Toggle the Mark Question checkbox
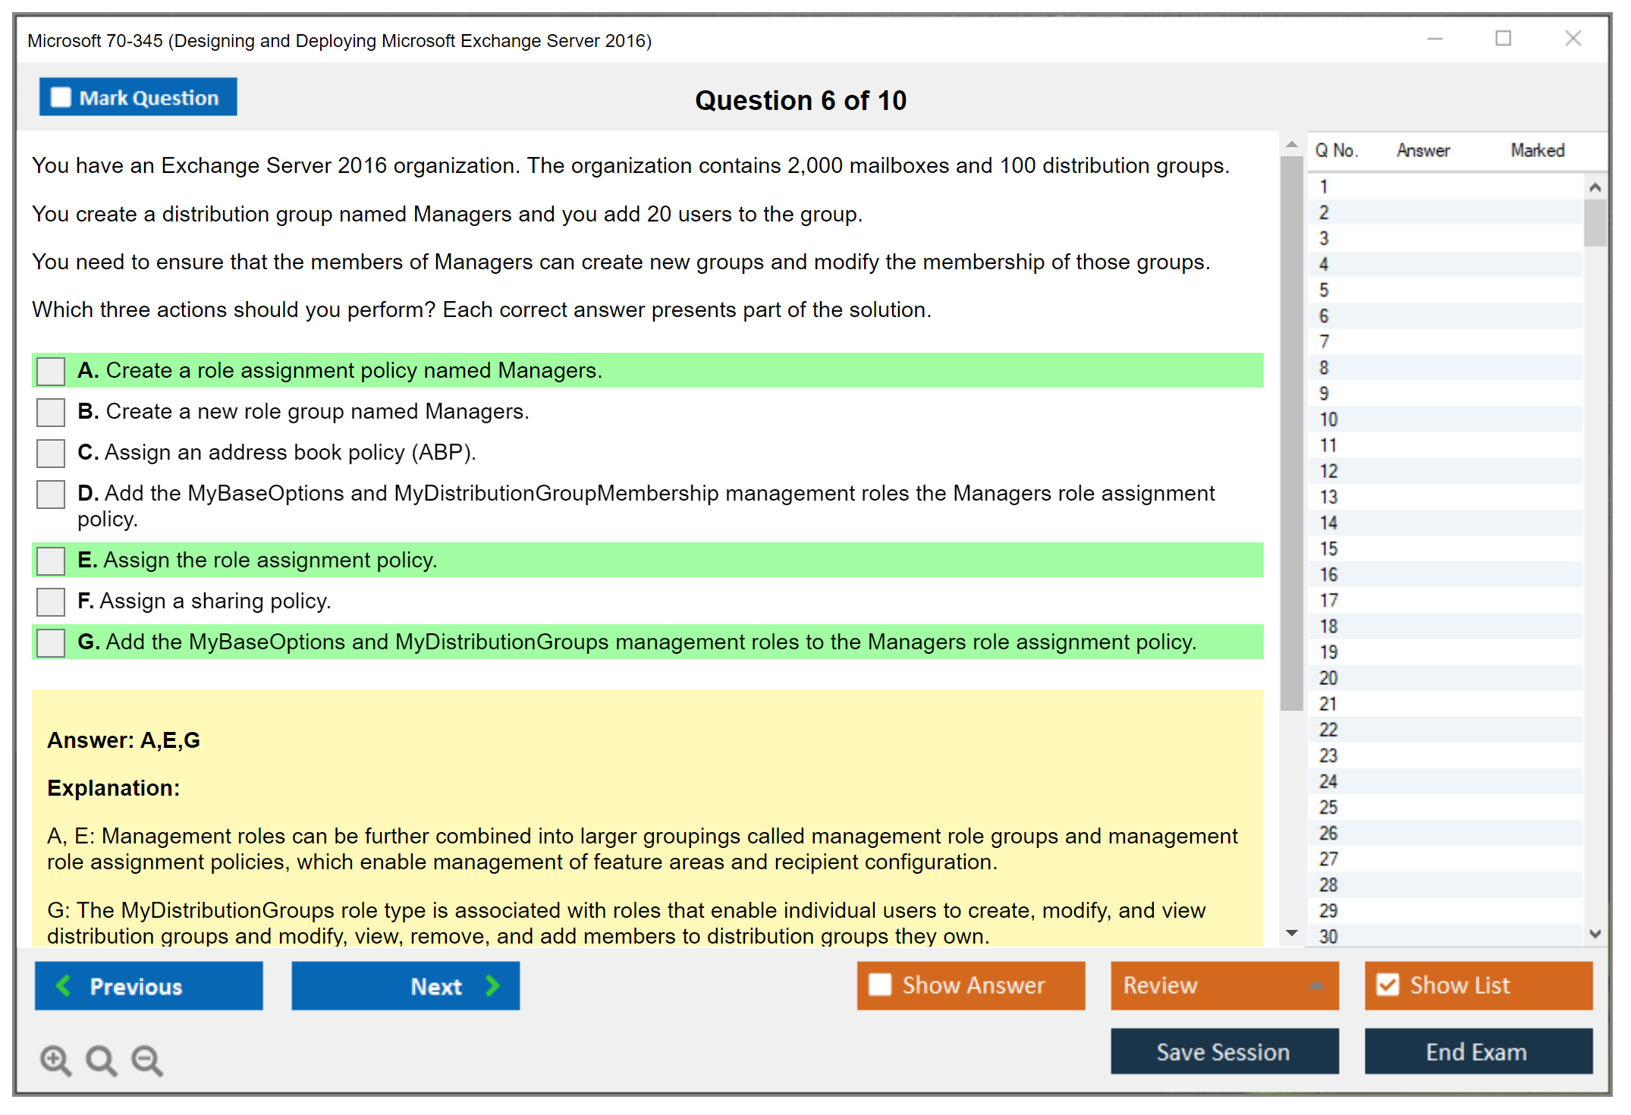 tap(61, 97)
